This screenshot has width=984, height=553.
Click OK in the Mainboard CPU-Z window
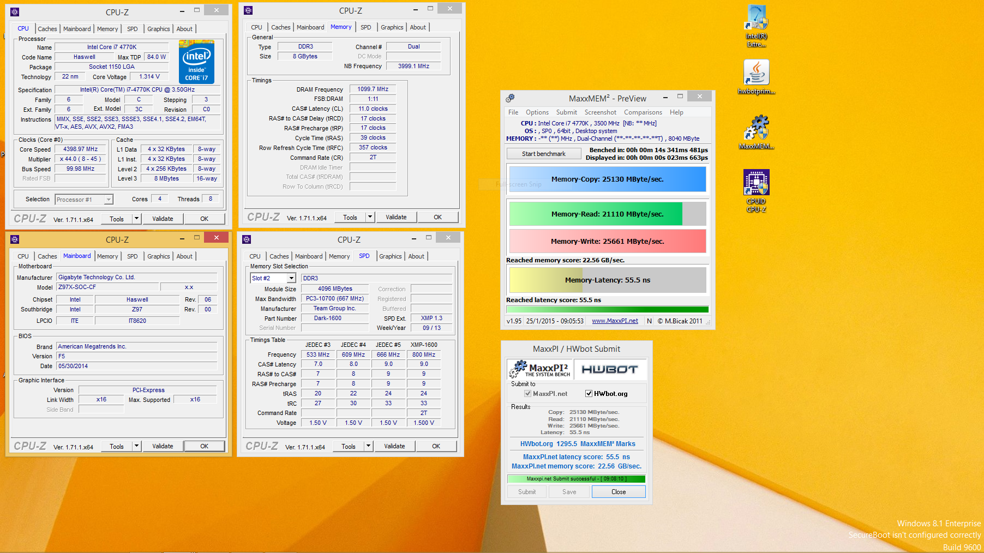[x=204, y=446]
